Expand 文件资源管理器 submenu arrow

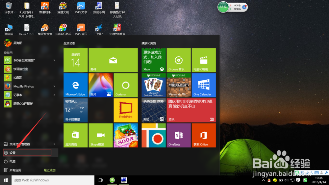[54, 144]
